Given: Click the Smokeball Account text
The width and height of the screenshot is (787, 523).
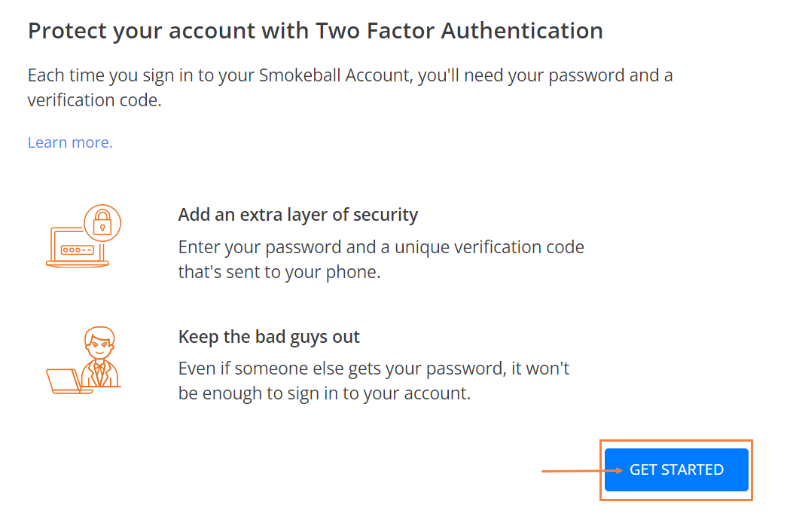Looking at the screenshot, I should pos(335,75).
